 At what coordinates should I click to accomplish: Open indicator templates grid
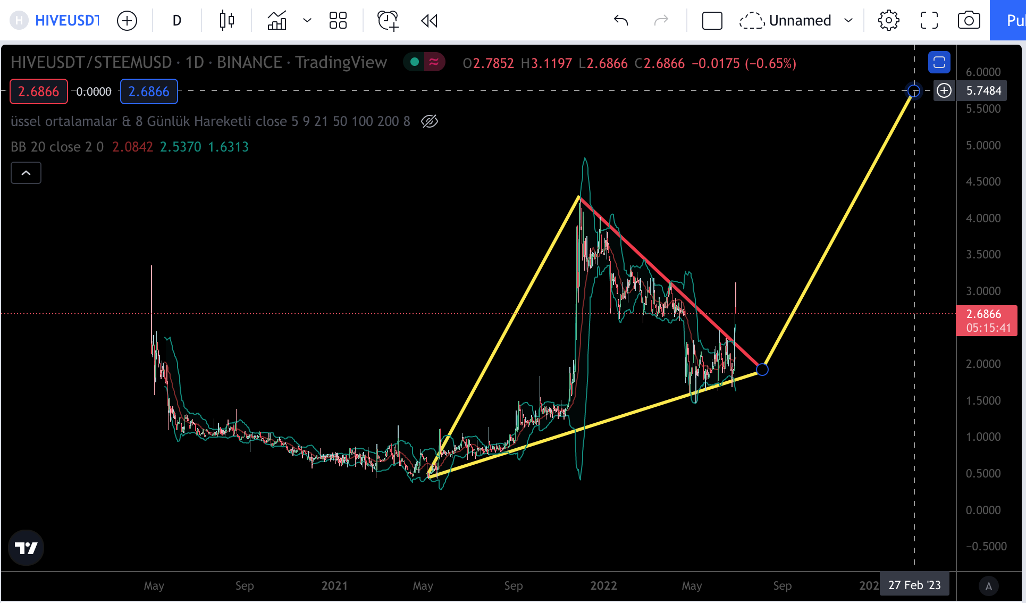click(x=338, y=21)
